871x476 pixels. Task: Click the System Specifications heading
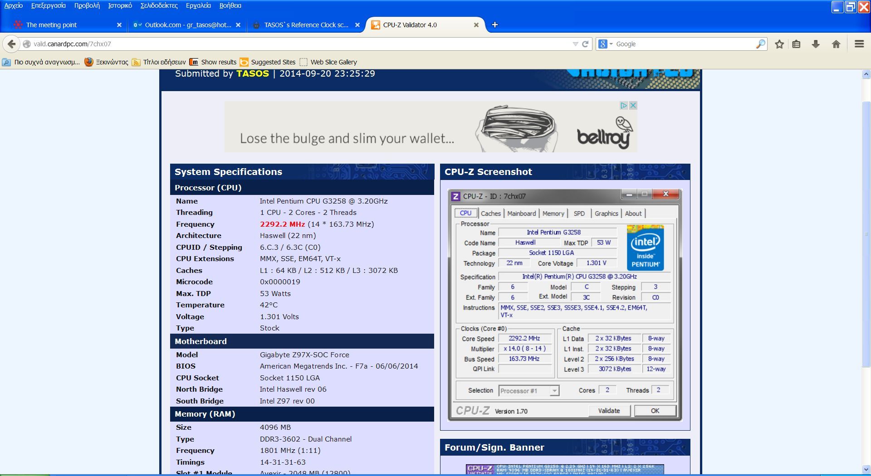pos(228,172)
